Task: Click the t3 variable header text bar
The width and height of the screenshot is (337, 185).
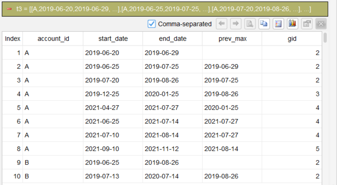Action: [165, 9]
